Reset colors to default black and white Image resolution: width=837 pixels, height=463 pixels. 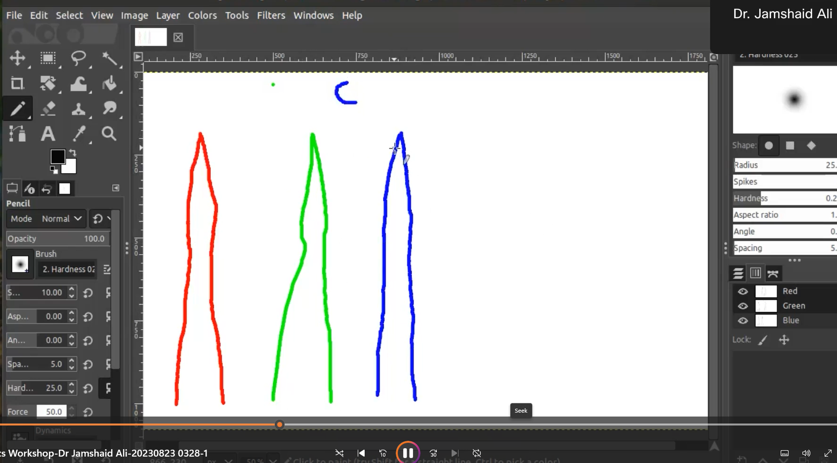tap(54, 170)
